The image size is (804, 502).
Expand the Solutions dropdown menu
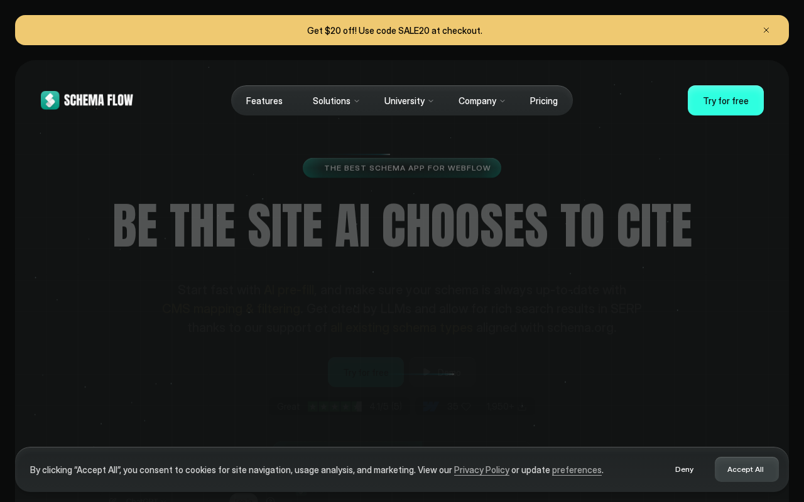tap(336, 101)
